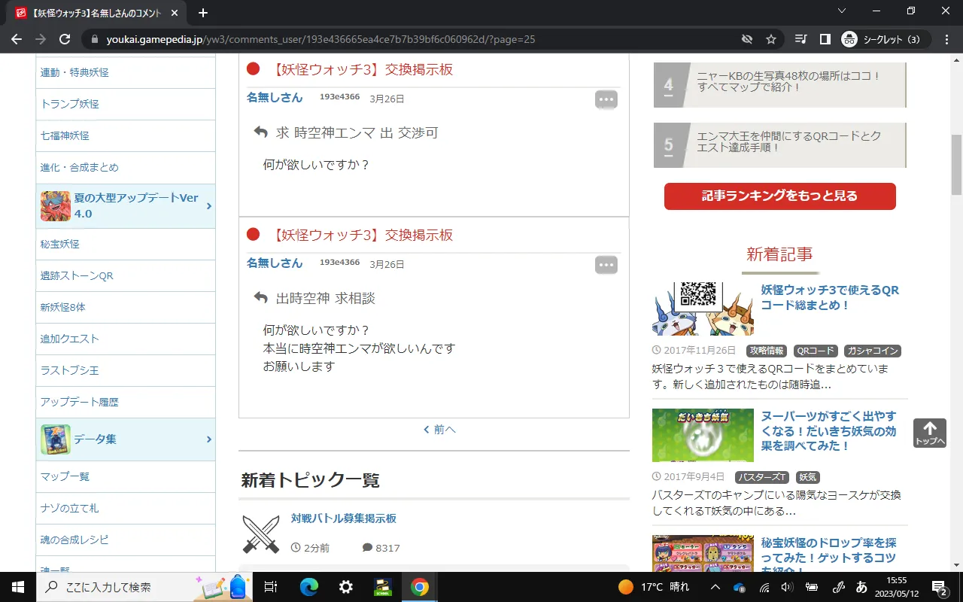Click the volume speaker tray icon

pos(787,587)
